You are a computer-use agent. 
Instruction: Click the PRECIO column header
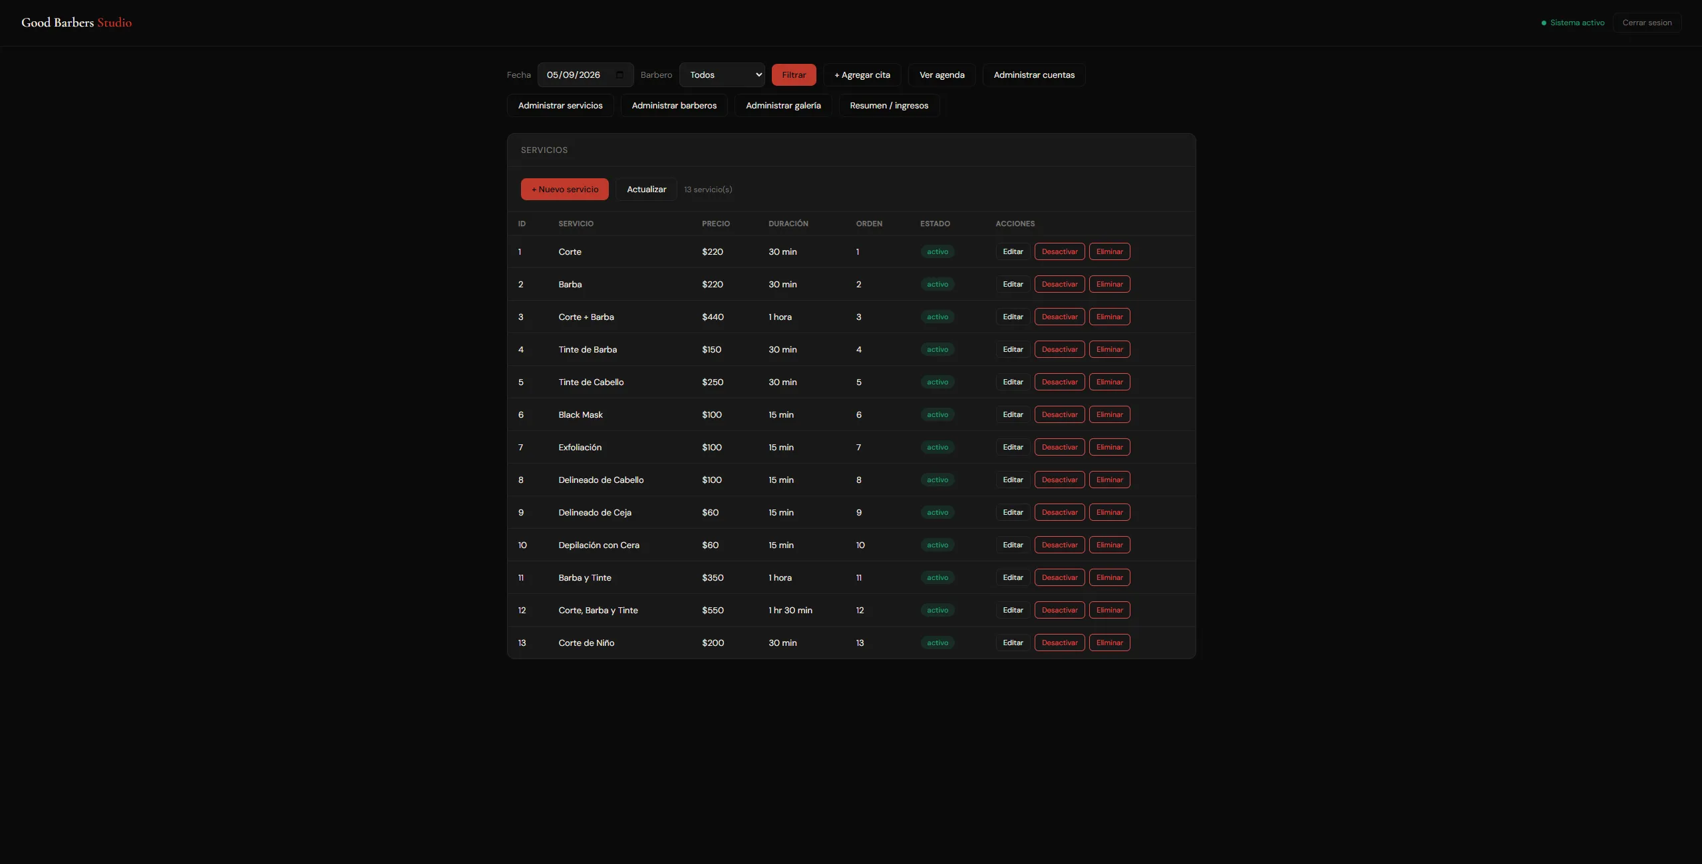click(x=716, y=223)
